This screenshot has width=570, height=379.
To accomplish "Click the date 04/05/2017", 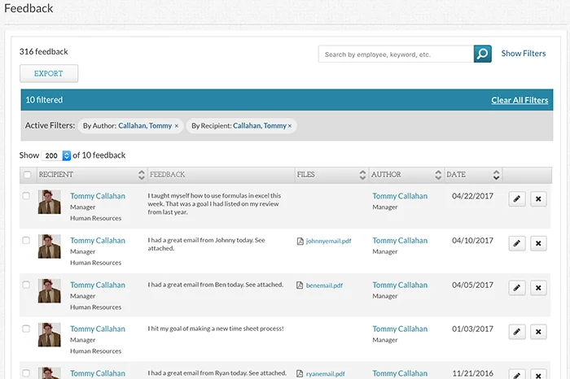I will click(x=472, y=285).
